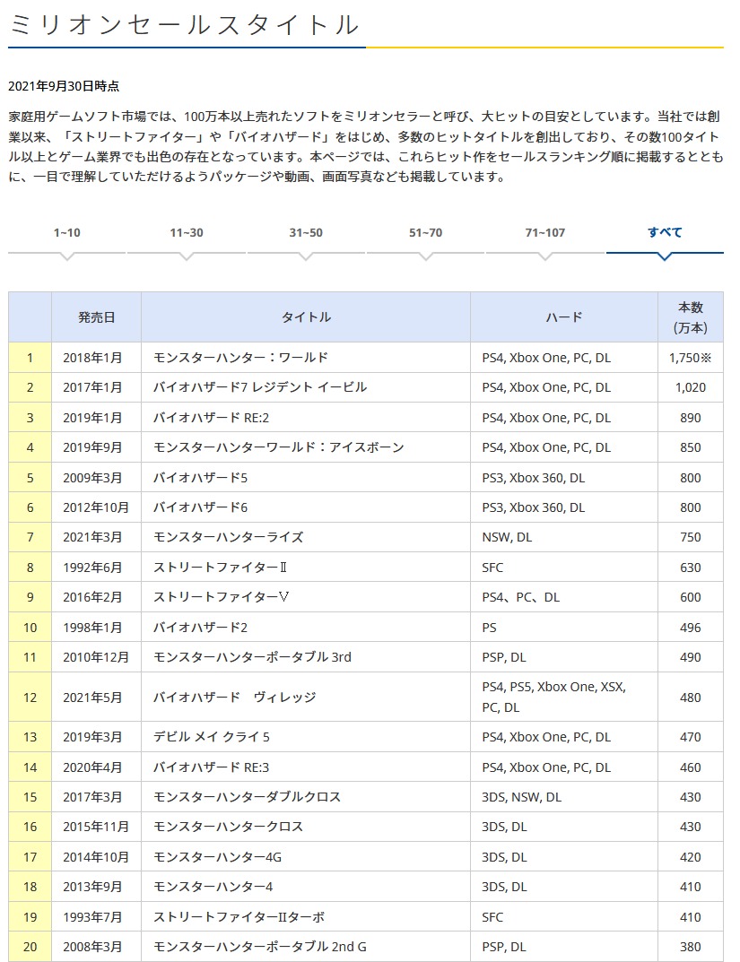
Task: Select the title バイオハザード RE:2
Action: click(x=211, y=418)
